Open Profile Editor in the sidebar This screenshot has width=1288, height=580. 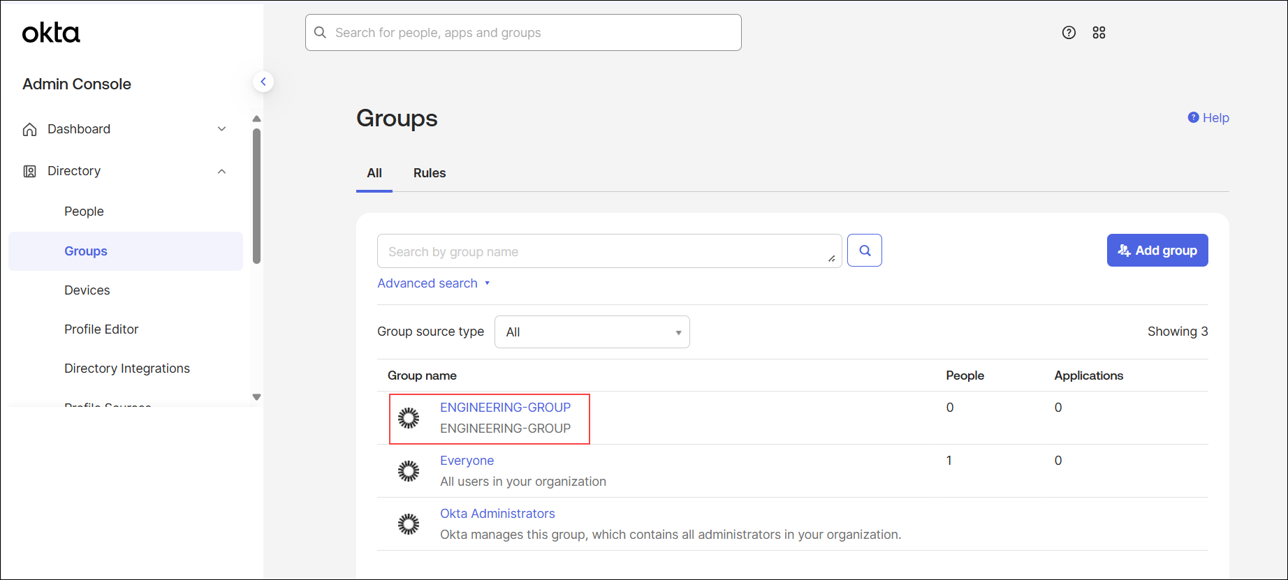[x=101, y=329]
